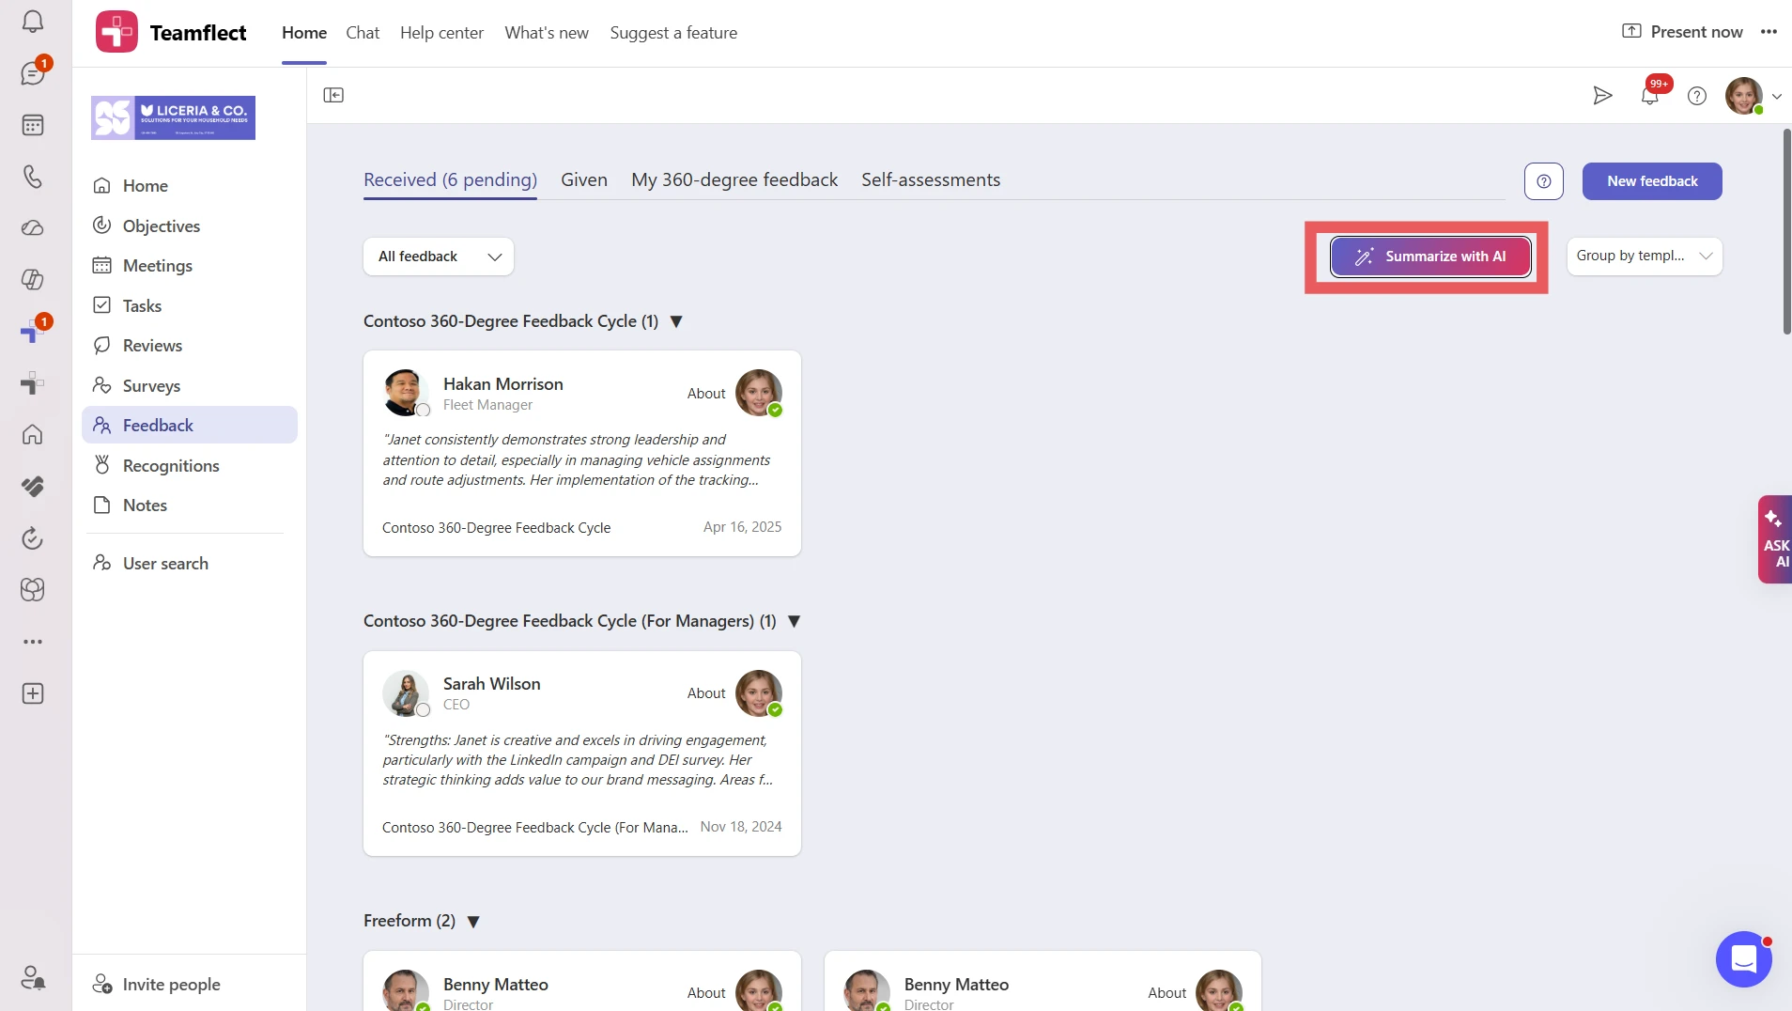Click the Sarah Wilson name
This screenshot has width=1792, height=1011.
(492, 684)
